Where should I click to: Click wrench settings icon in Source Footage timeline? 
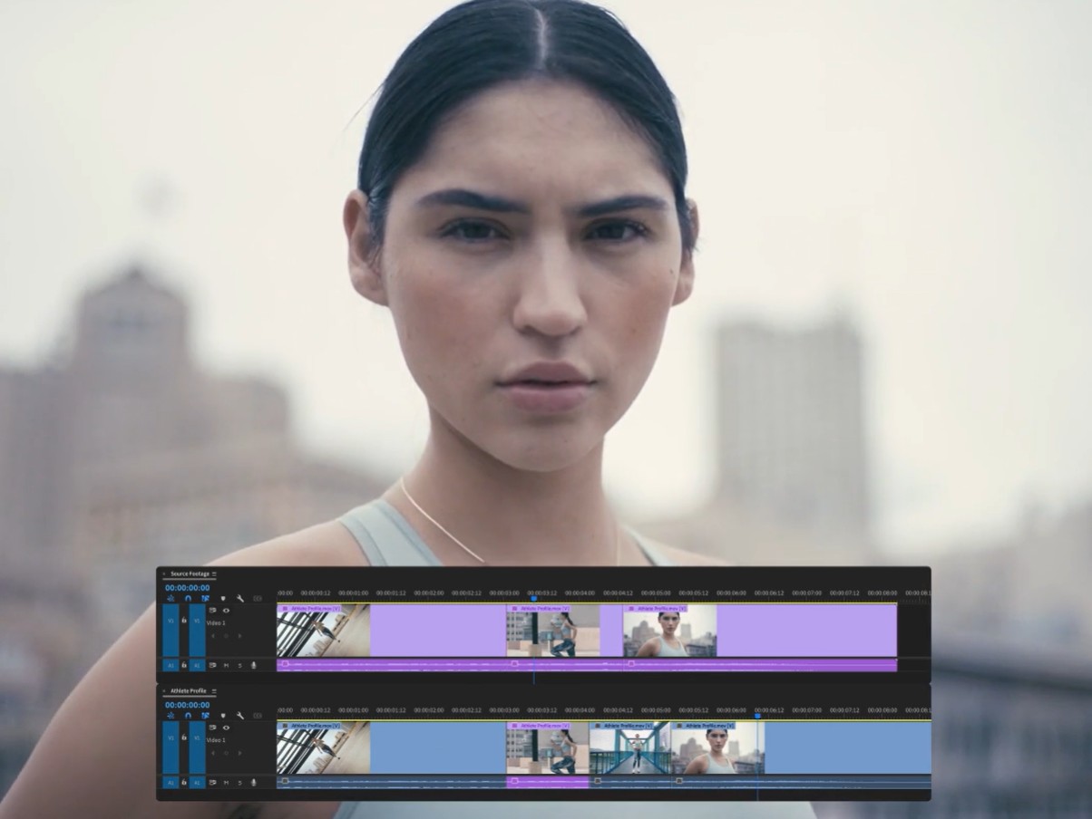240,599
